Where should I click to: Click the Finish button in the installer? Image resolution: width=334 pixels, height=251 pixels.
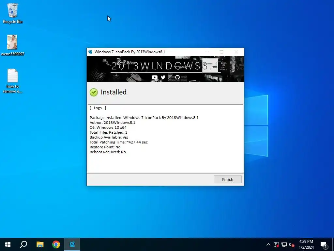pos(227,179)
